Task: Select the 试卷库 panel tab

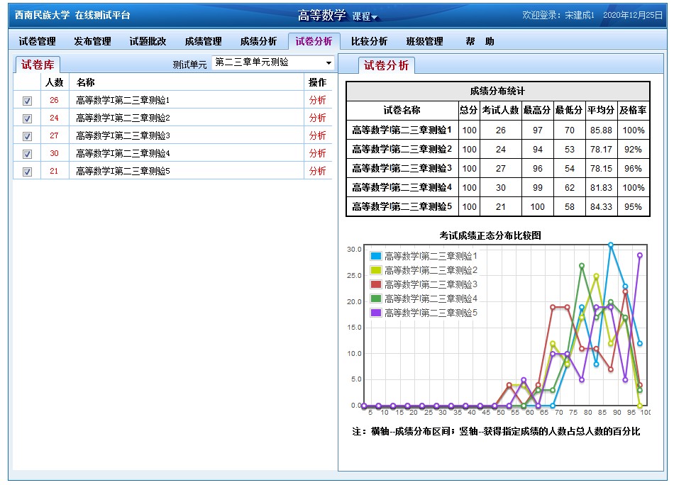Action: pos(38,65)
